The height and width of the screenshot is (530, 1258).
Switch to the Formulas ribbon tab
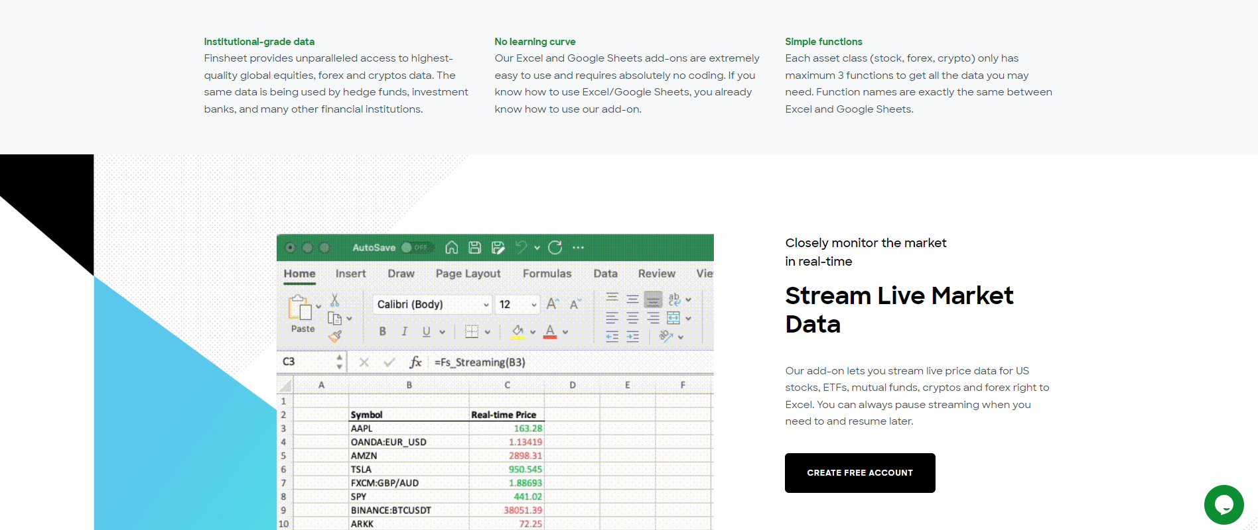547,274
